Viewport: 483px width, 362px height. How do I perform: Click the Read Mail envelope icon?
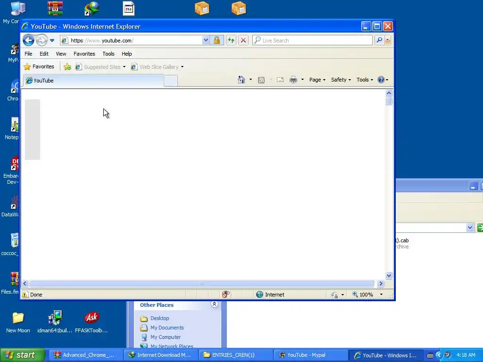[x=280, y=80]
